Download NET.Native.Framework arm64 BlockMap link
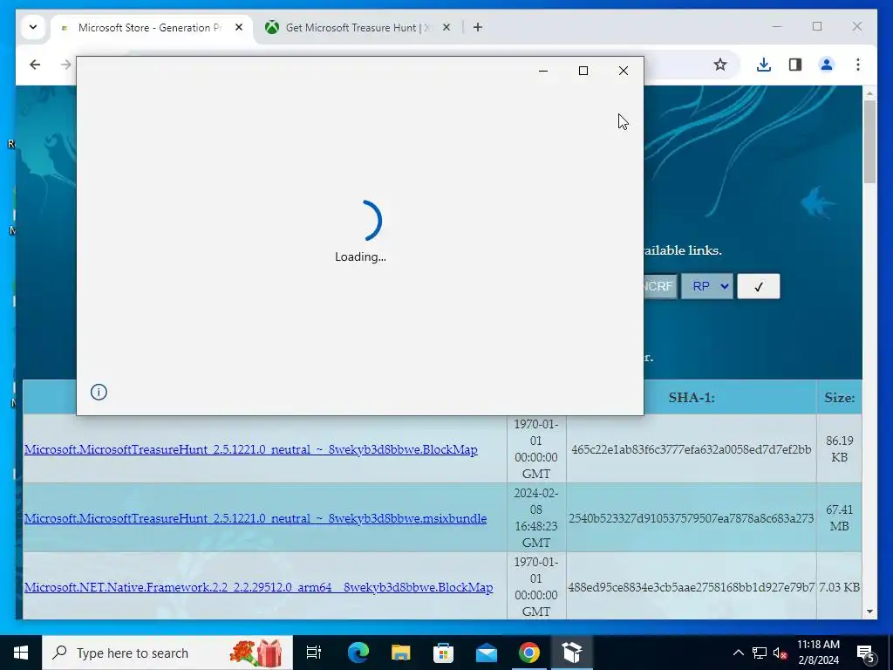The image size is (893, 670). [x=258, y=587]
